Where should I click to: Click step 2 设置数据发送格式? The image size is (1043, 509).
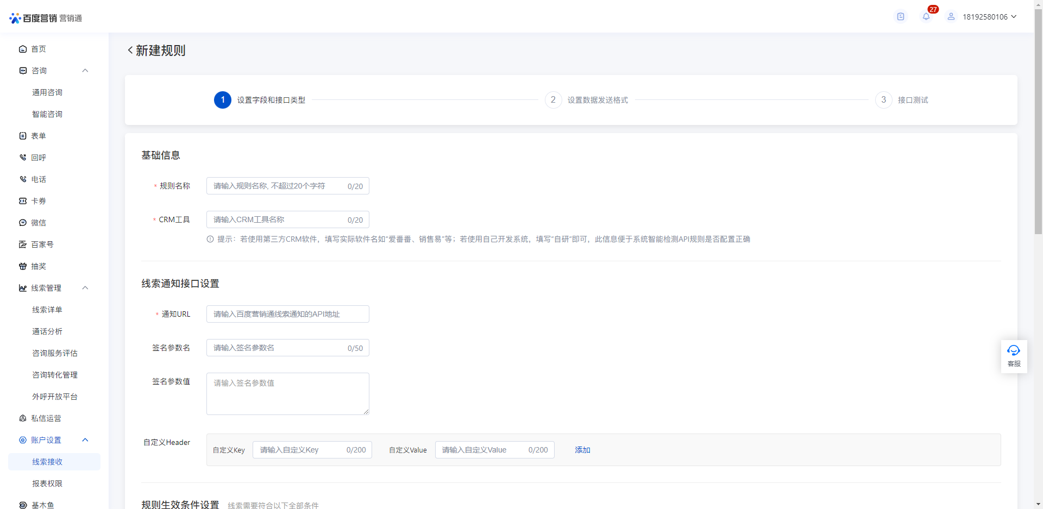(597, 100)
